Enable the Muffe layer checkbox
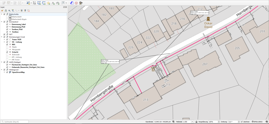269x124 pixels. click(x=7, y=47)
